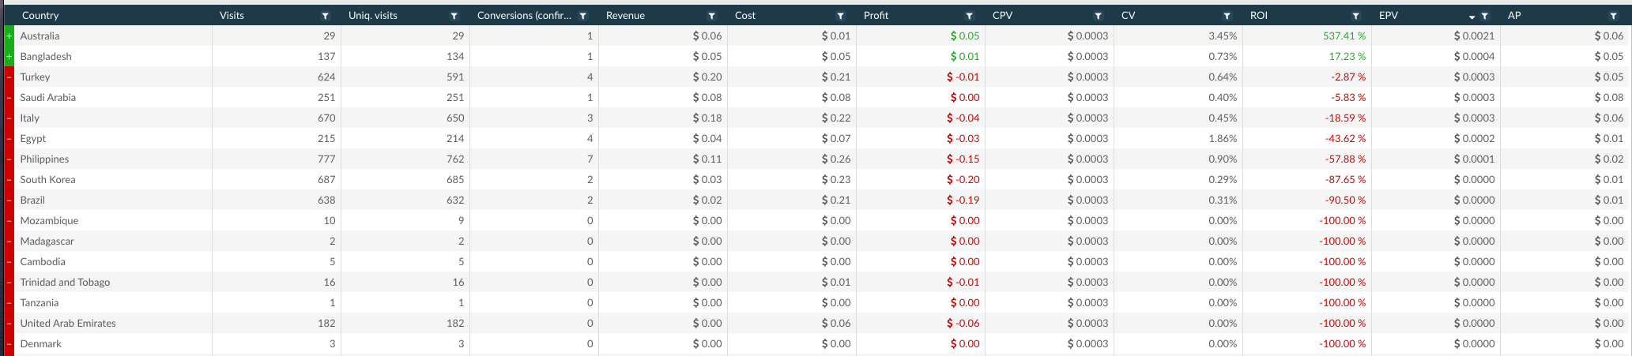Click the AP column filter icon
The height and width of the screenshot is (356, 1632).
tap(1614, 16)
